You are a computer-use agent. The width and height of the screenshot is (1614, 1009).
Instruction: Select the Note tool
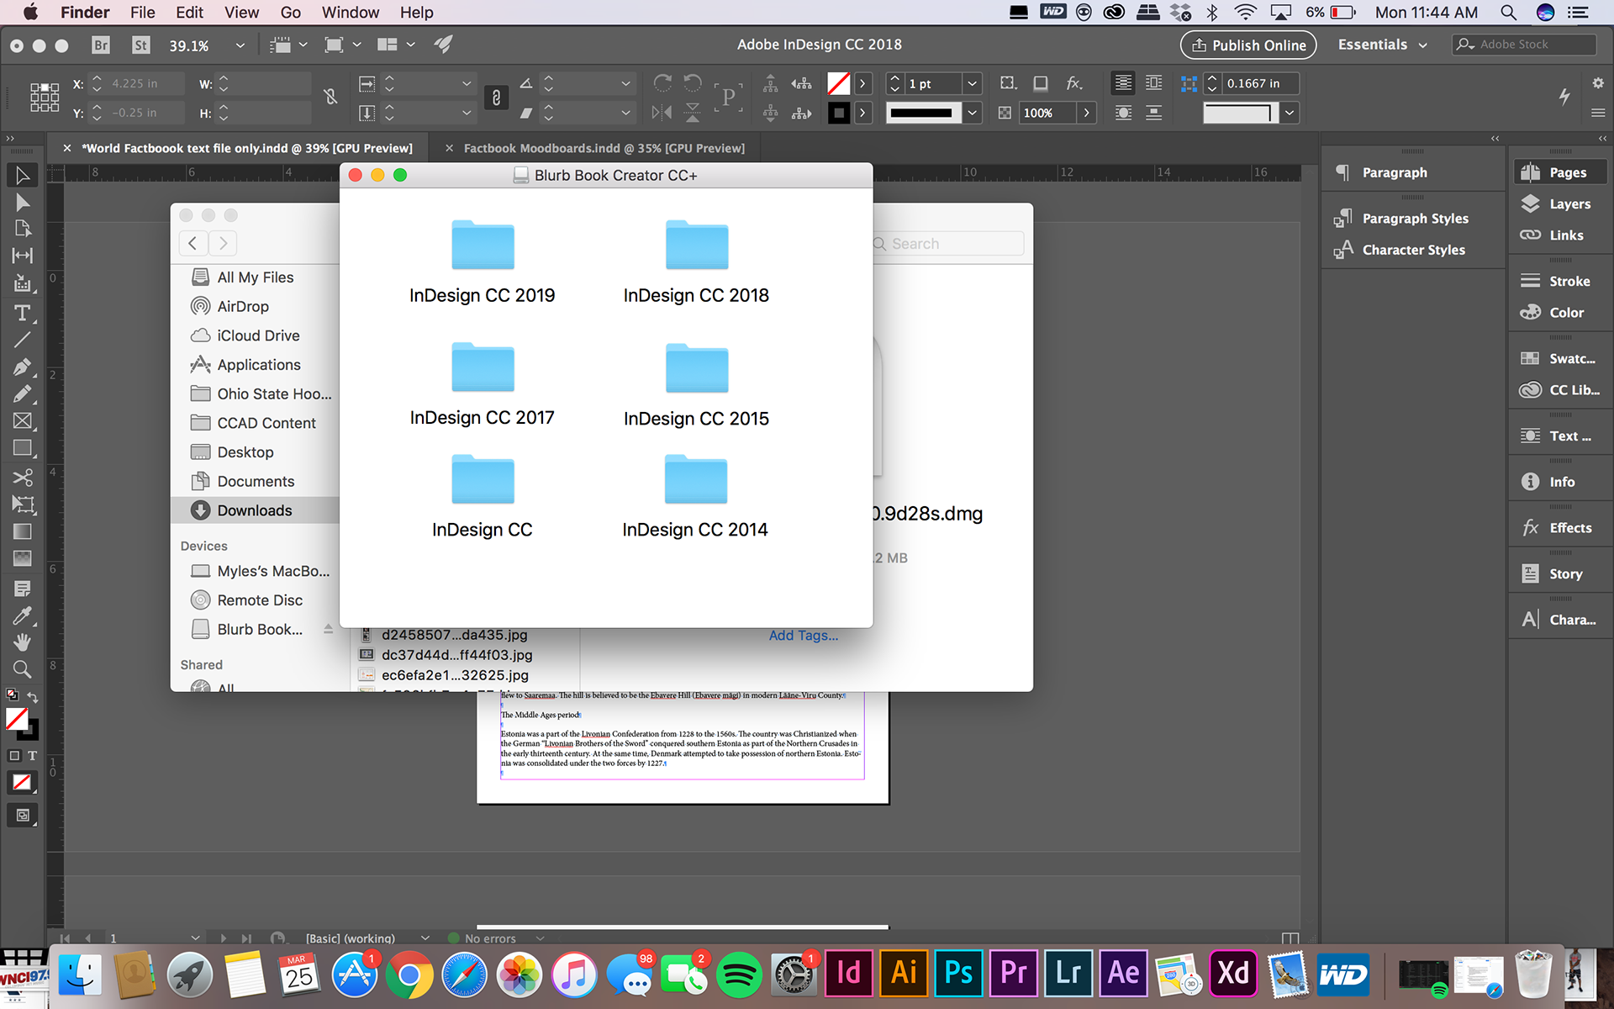23,589
